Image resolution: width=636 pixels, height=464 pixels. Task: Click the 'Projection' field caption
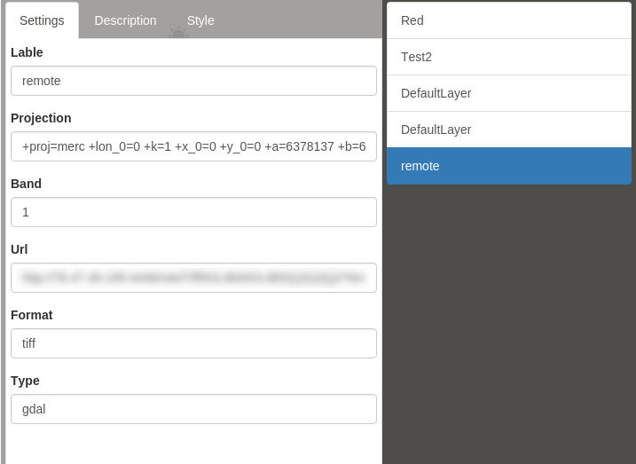tap(41, 118)
